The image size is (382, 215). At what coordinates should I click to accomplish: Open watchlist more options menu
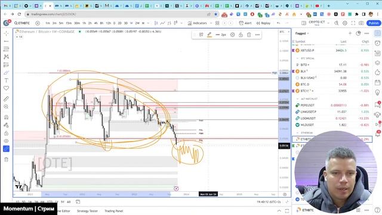click(x=366, y=33)
